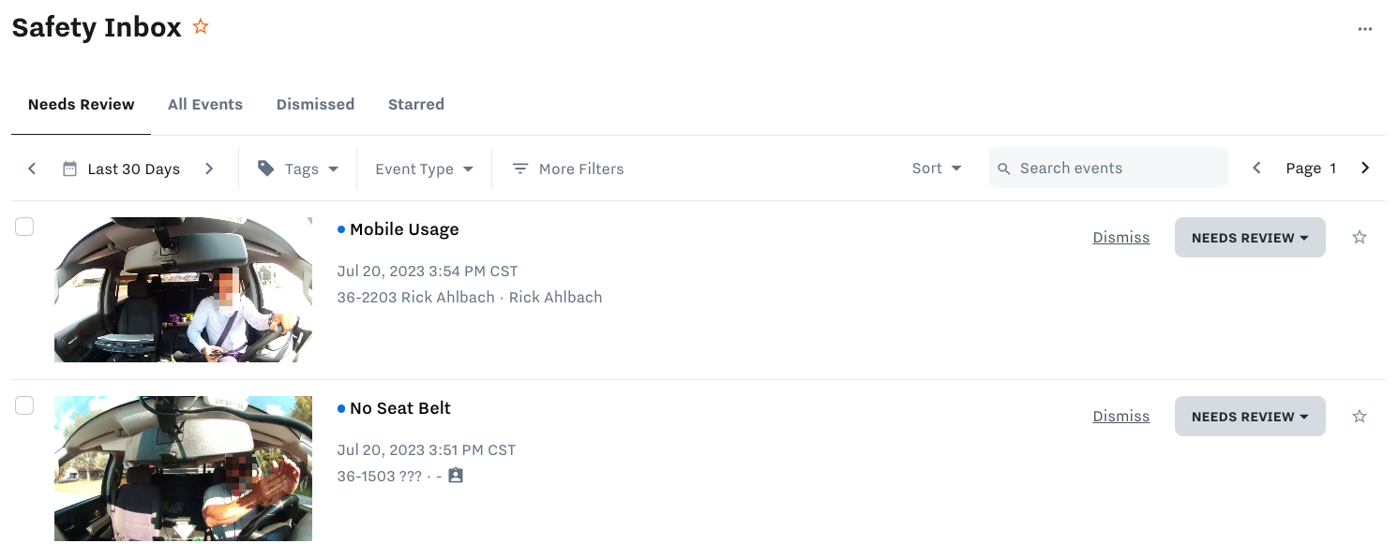Screen dimensions: 1398x558
Task: Open the Event Type dropdown
Action: pos(424,169)
